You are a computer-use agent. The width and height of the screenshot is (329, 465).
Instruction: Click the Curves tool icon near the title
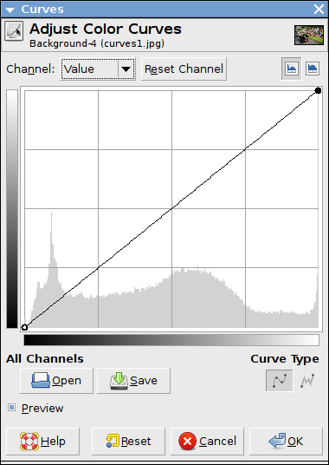(14, 30)
